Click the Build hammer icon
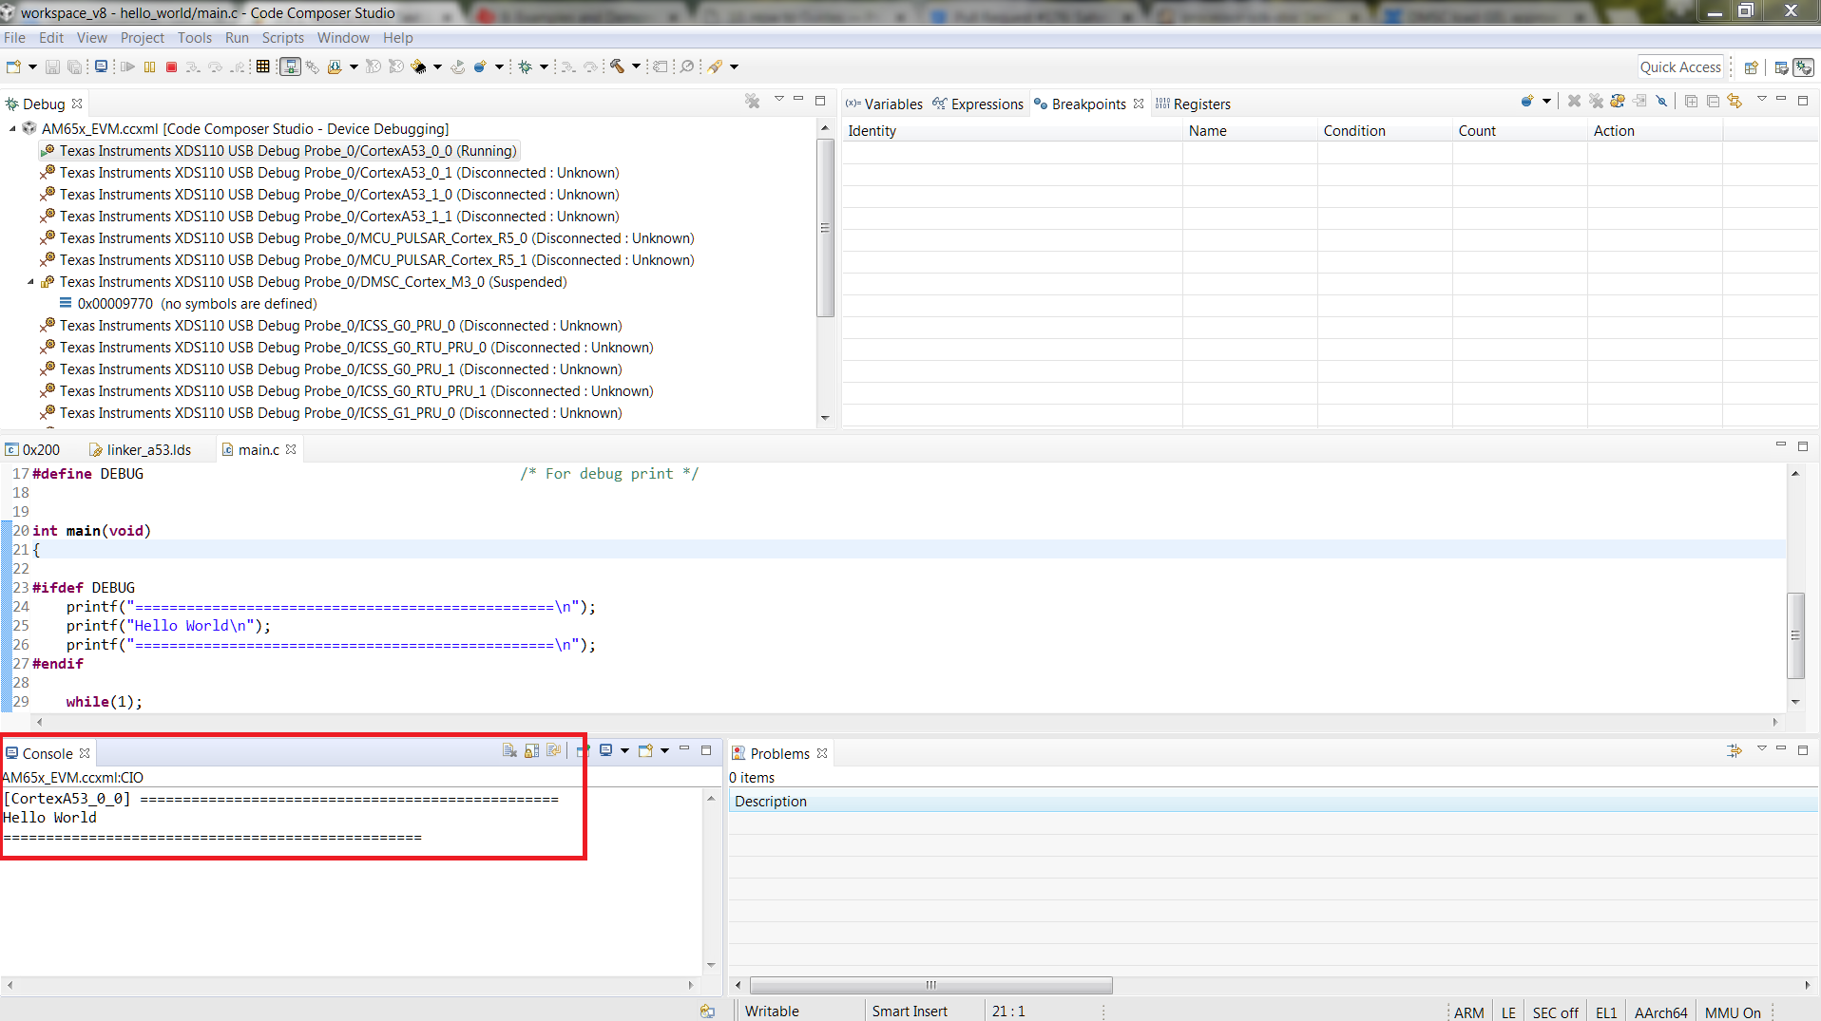Viewport: 1821px width, 1021px height. tap(618, 66)
